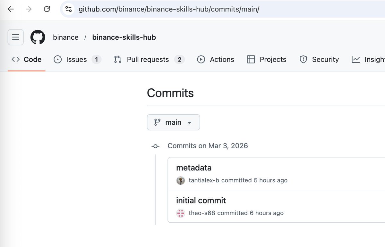385x247 pixels.
Task: Click theo-s68 avatar image
Action: pos(181,213)
